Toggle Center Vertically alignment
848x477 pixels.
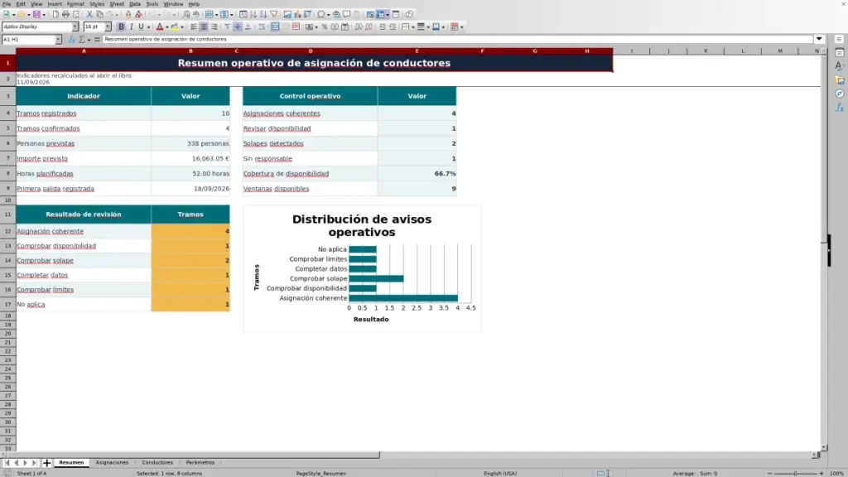(x=238, y=27)
